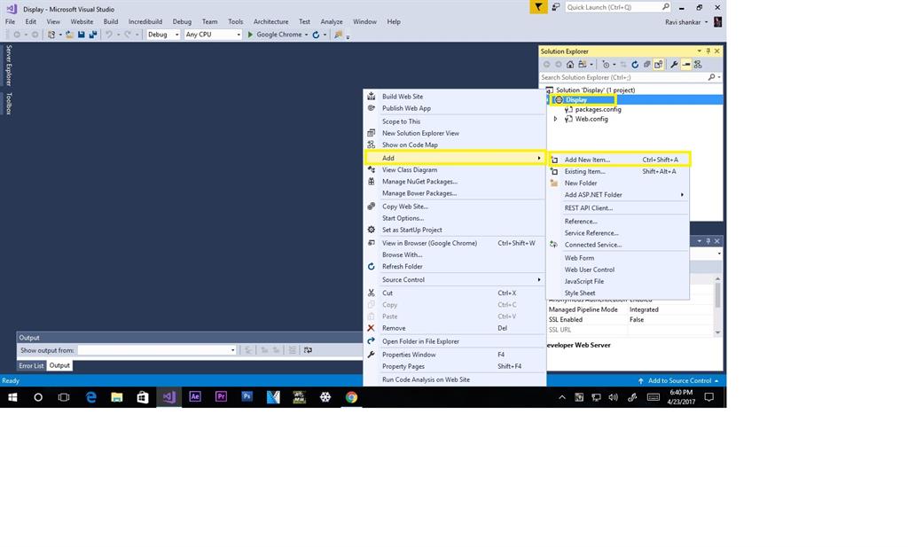Click the Undo arrow in the toolbar
Viewport: 908px width, 547px height.
click(x=108, y=35)
